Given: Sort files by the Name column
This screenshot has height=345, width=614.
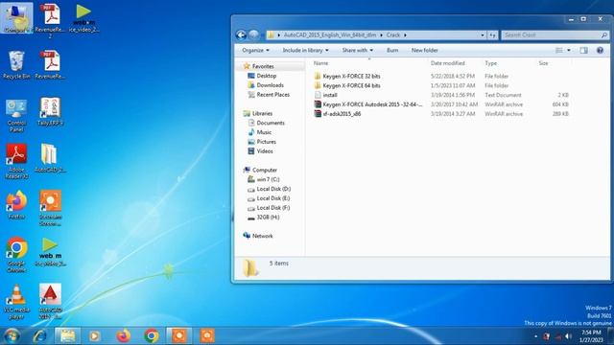Looking at the screenshot, I should pos(320,63).
